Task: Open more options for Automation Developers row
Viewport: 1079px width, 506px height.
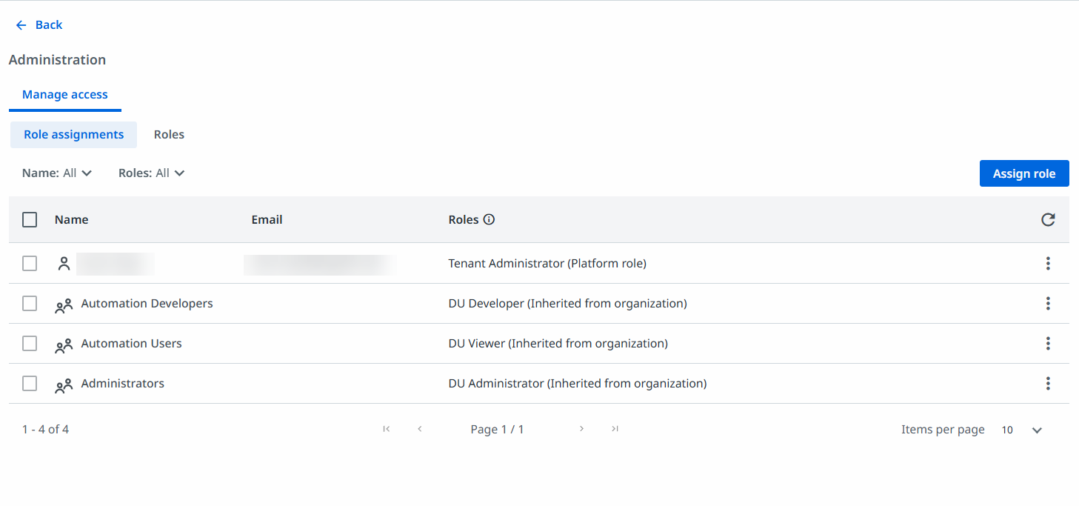Action: 1047,303
